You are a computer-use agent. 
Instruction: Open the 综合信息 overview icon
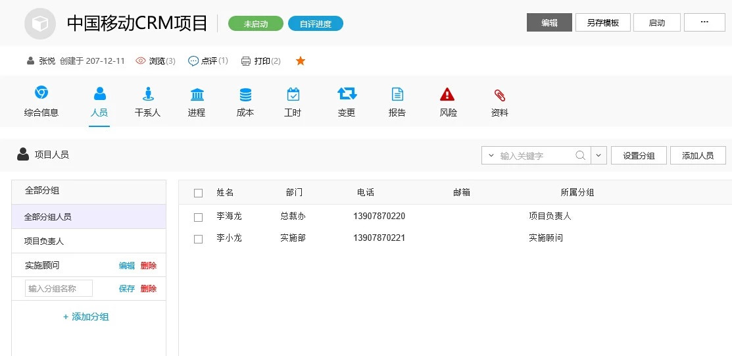[41, 93]
